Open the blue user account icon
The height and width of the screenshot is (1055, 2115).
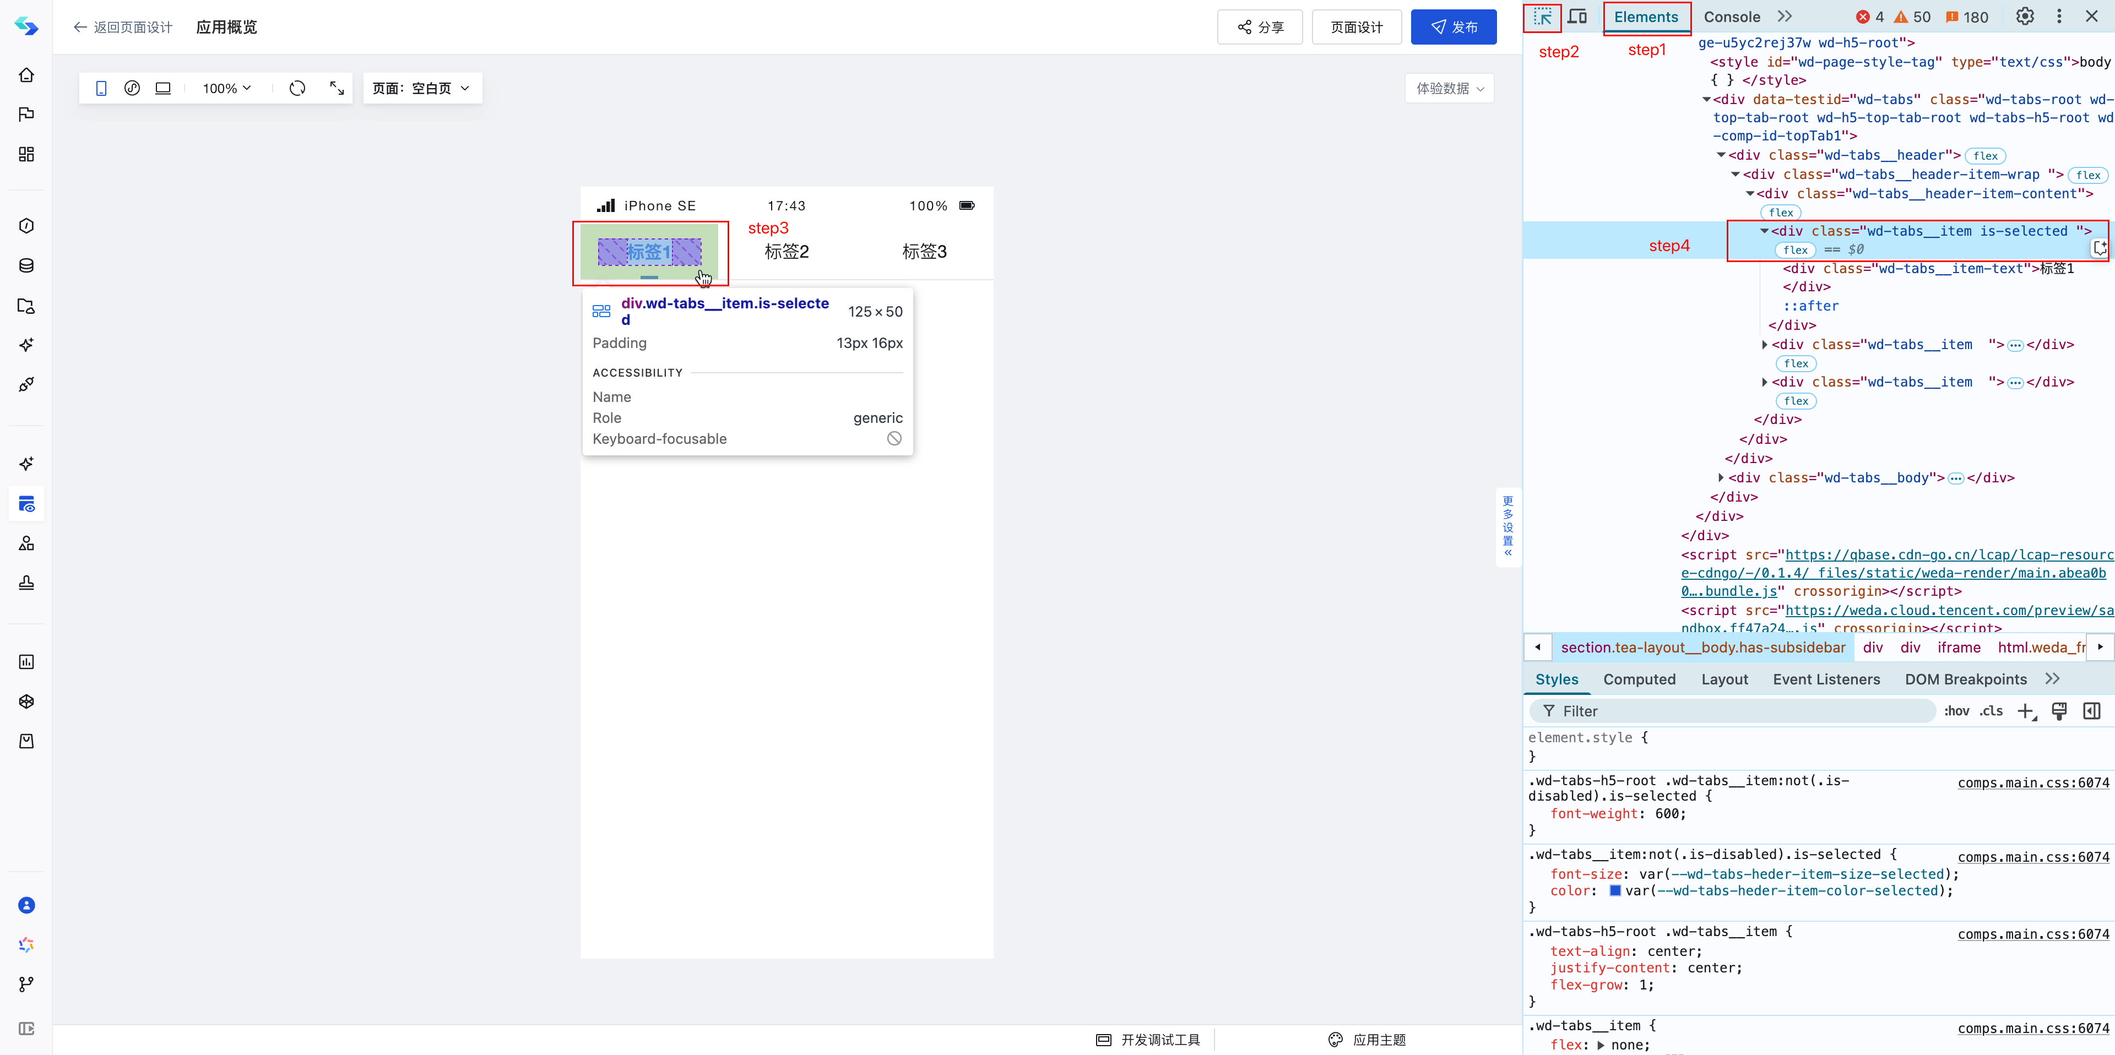[x=26, y=905]
